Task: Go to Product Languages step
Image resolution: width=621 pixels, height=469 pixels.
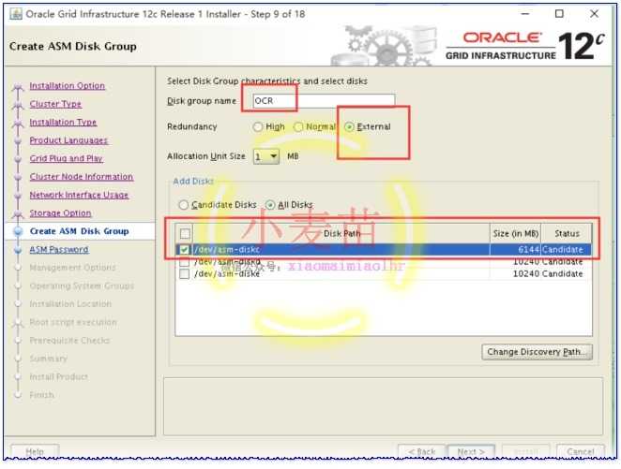Action: click(x=68, y=140)
